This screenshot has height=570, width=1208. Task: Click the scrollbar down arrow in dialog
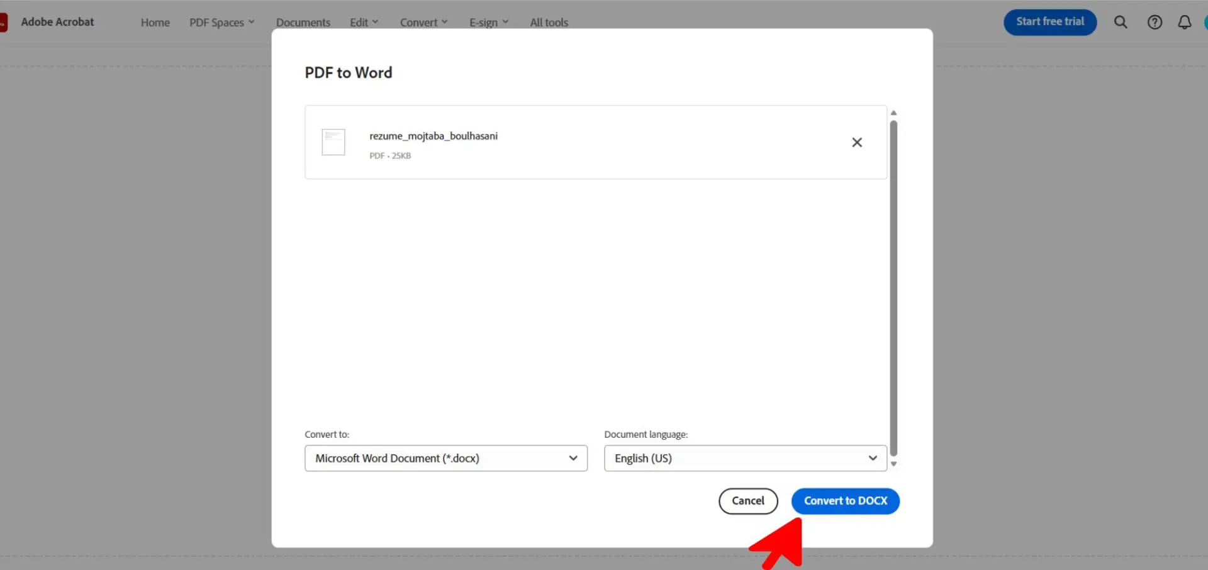point(893,464)
